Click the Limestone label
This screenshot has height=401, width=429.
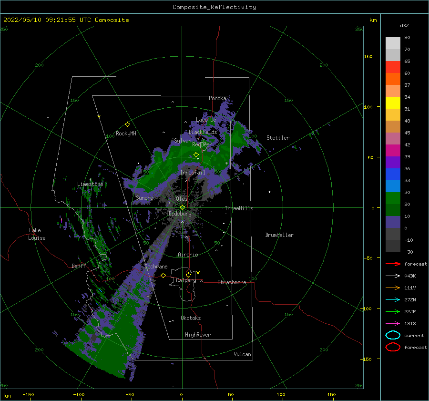click(90, 184)
